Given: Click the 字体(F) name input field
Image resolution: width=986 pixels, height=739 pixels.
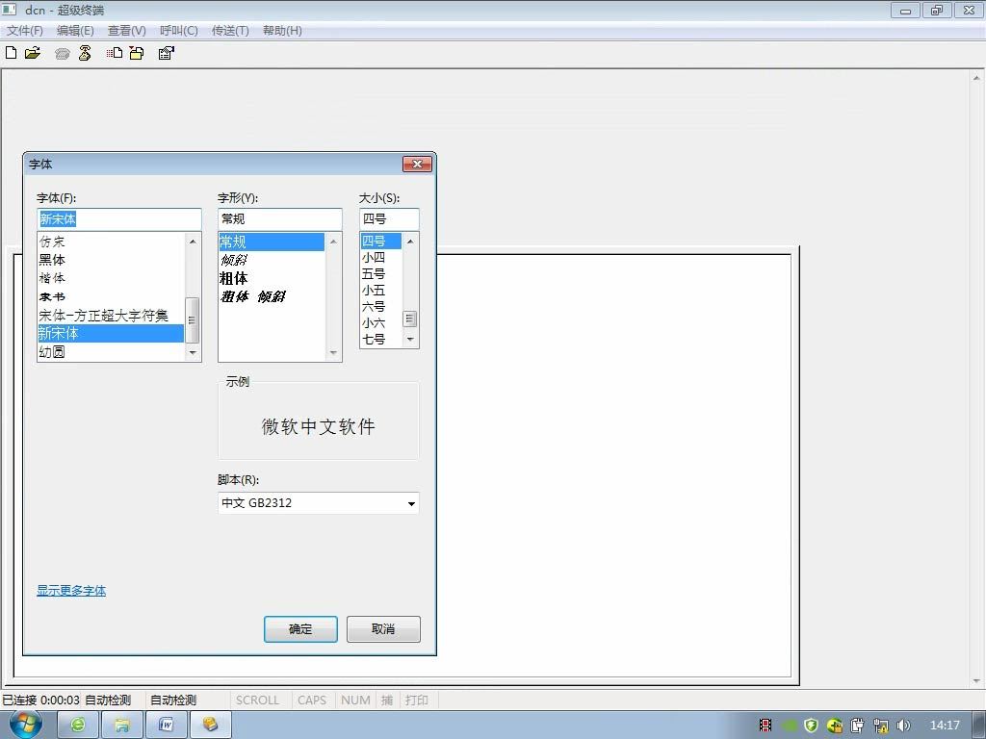Looking at the screenshot, I should click(118, 219).
